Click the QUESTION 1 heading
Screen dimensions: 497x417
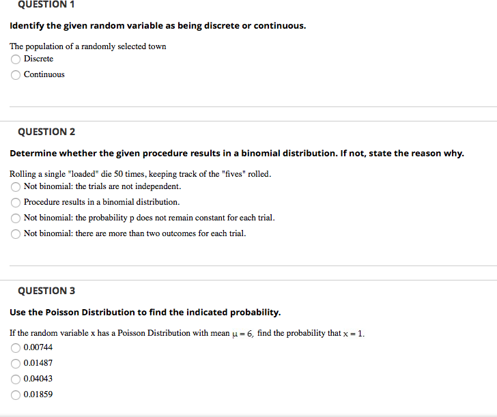[x=46, y=4]
